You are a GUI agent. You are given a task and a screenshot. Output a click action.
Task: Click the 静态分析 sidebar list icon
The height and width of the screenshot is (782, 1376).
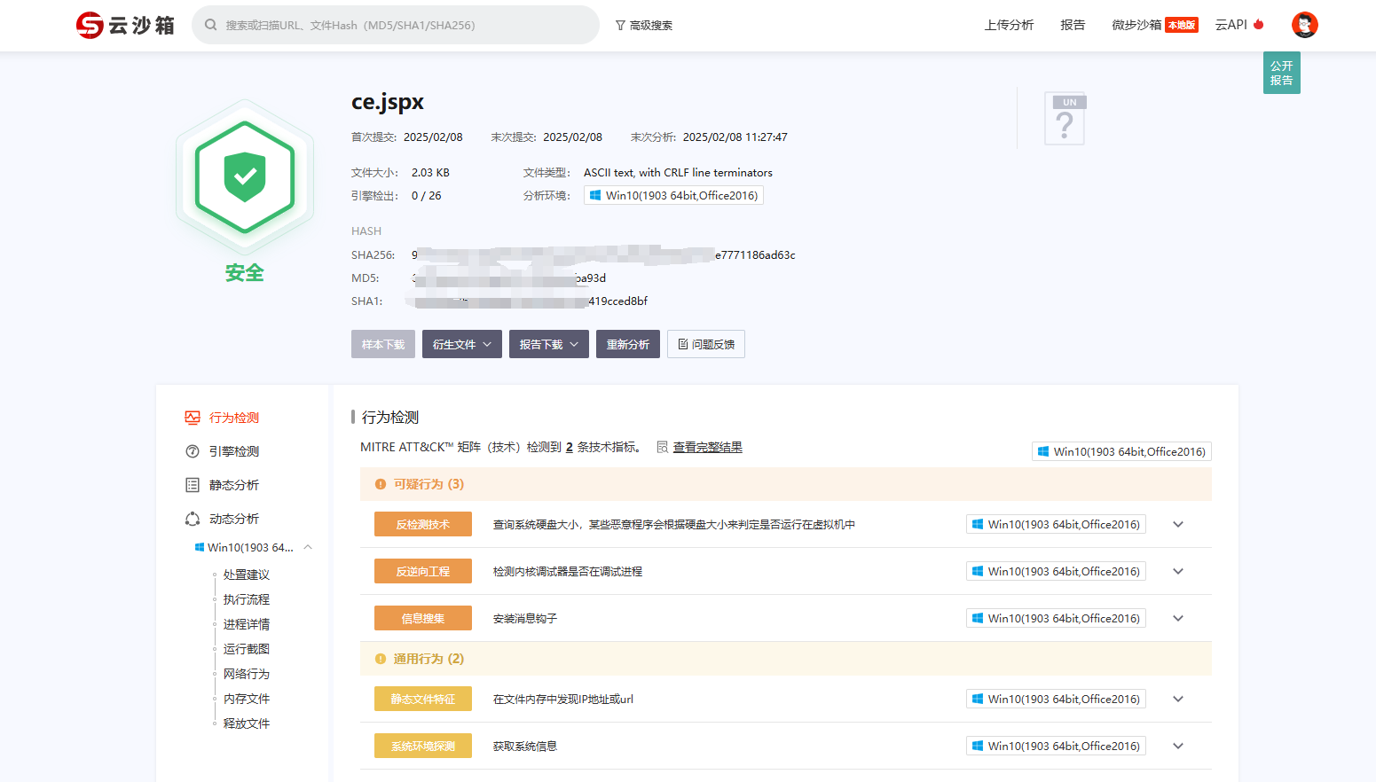click(193, 485)
